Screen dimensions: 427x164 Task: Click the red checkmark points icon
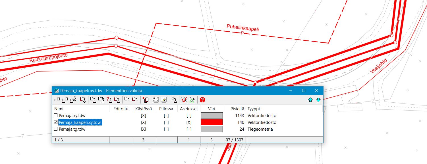[184, 100]
